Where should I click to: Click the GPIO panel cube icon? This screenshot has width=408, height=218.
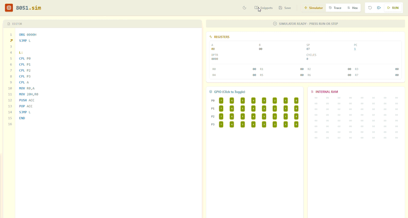211,92
